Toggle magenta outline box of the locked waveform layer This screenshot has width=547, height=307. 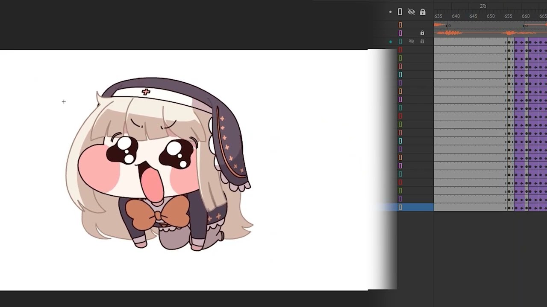pos(400,33)
